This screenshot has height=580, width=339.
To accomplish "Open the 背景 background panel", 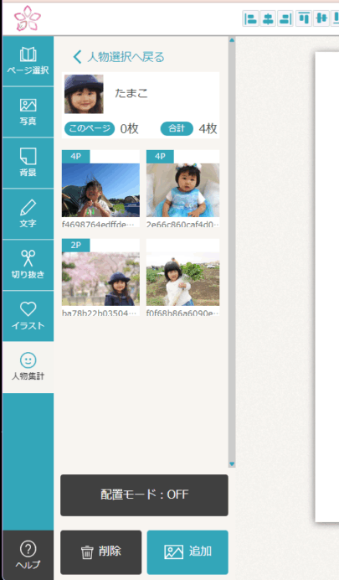I will (28, 163).
